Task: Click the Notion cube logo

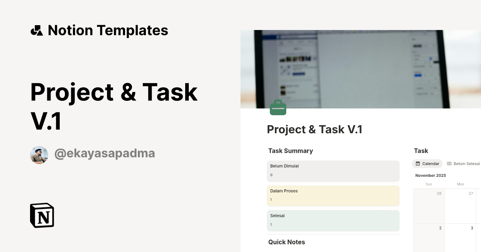Action: (42, 215)
